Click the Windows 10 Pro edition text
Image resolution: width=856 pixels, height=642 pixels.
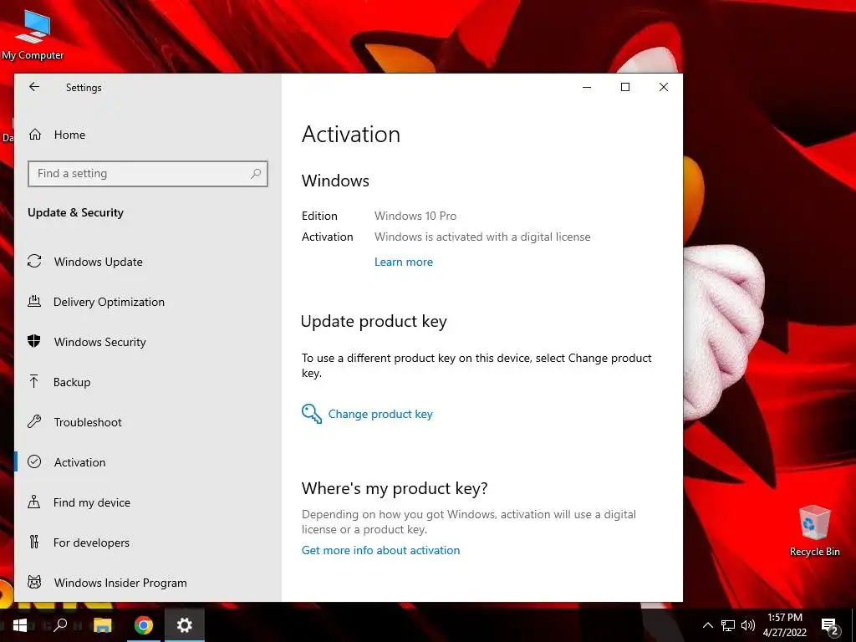coord(415,217)
